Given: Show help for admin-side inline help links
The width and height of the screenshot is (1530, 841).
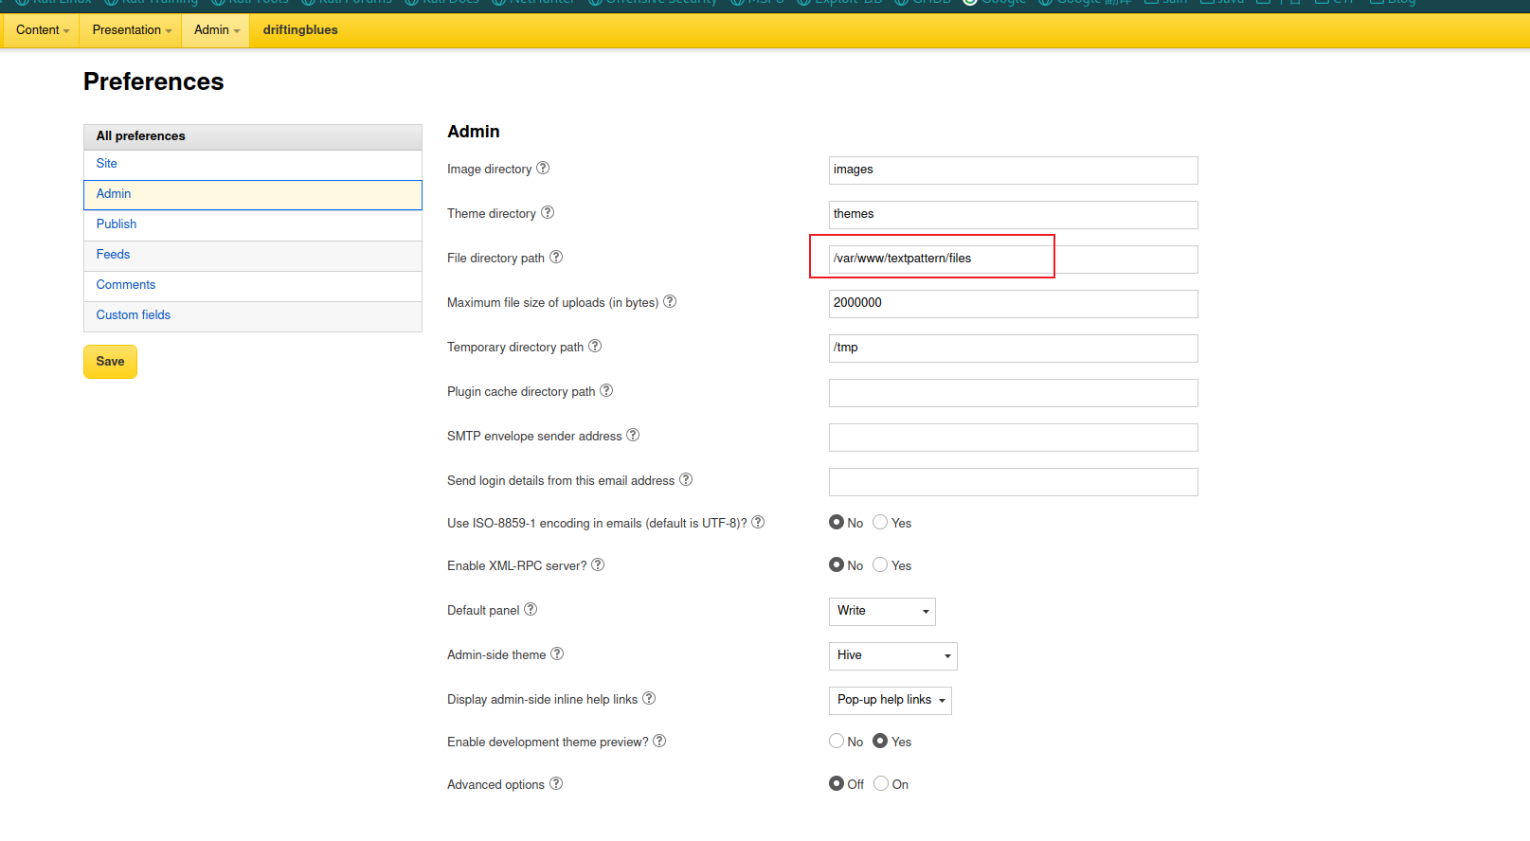Looking at the screenshot, I should point(649,698).
